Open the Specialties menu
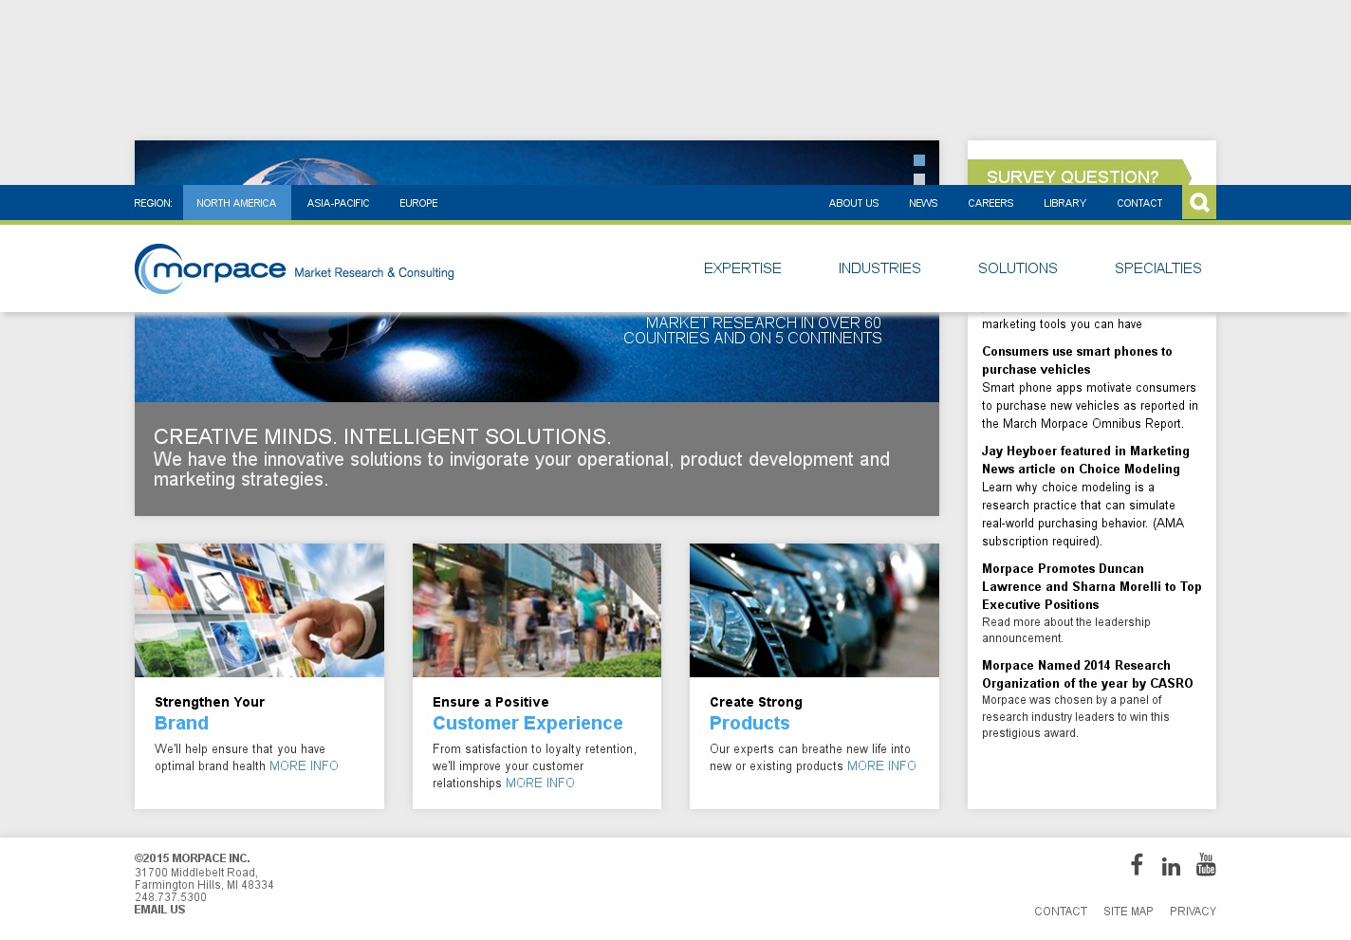 (1157, 268)
